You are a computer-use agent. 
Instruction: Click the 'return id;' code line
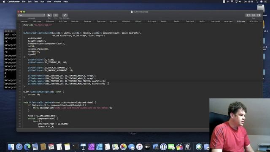click(x=34, y=95)
